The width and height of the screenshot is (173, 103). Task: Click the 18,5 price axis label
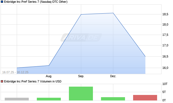tap(165, 14)
